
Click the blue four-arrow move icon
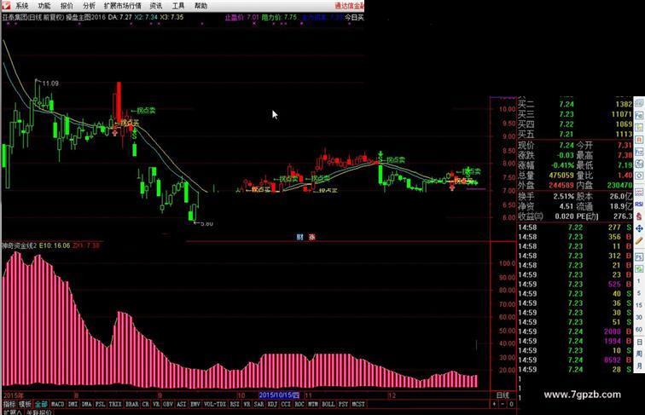(639, 228)
